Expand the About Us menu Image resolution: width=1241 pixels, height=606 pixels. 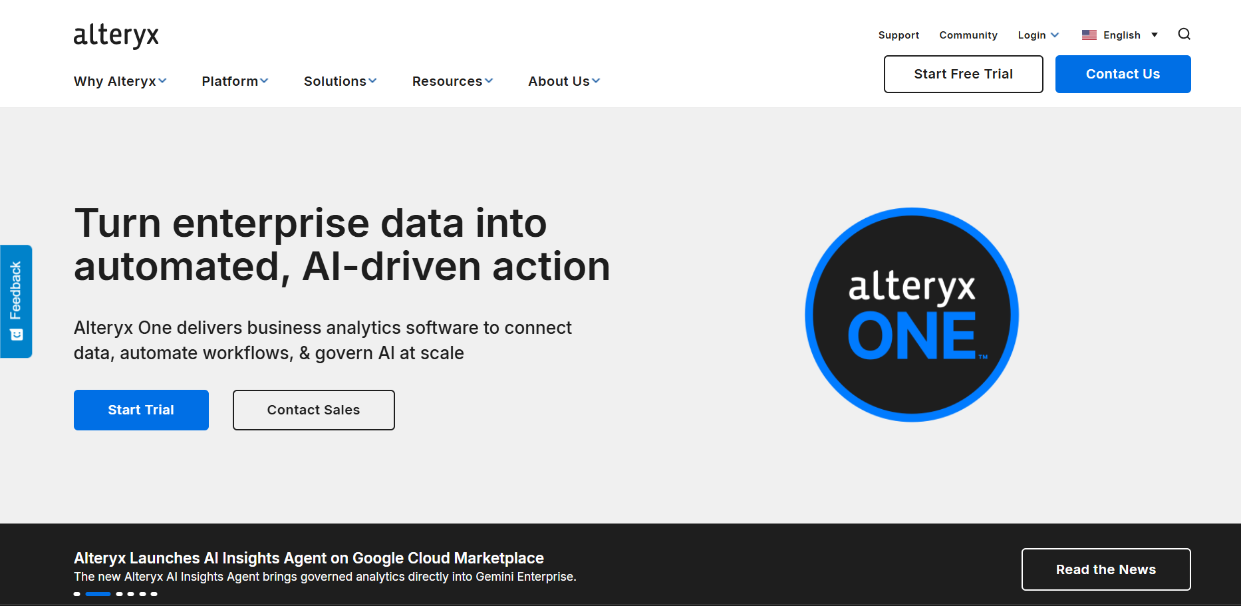pyautogui.click(x=564, y=81)
